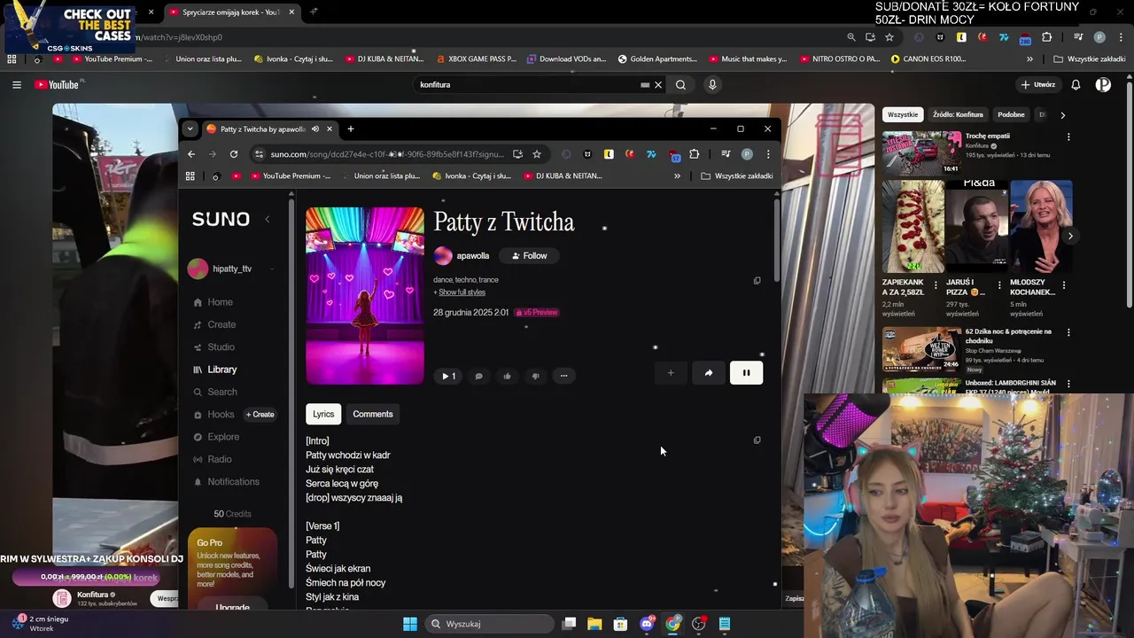This screenshot has width=1134, height=638.
Task: Click the + Create button beside Hooks
Action: tap(260, 415)
